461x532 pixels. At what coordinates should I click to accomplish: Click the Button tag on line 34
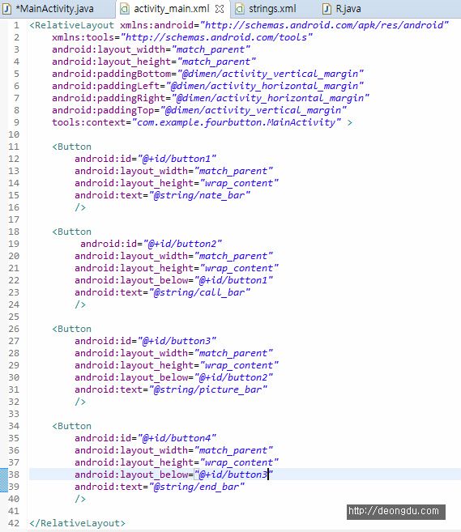[71, 426]
